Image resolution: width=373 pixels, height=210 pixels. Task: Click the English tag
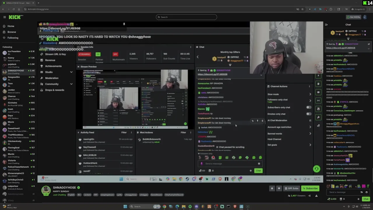[x=71, y=195]
